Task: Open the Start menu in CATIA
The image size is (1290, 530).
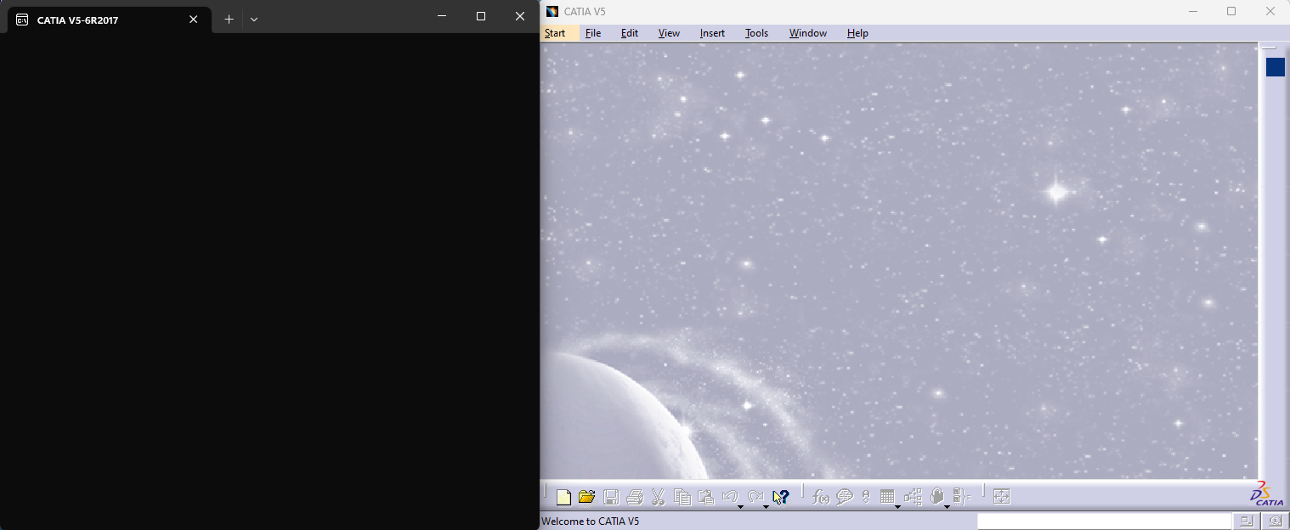Action: click(x=555, y=33)
